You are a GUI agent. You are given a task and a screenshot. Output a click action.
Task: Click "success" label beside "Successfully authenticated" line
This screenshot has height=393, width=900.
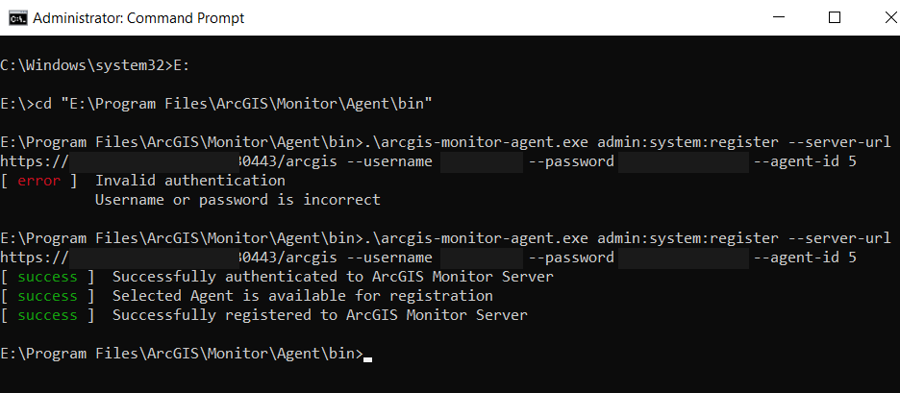point(47,277)
